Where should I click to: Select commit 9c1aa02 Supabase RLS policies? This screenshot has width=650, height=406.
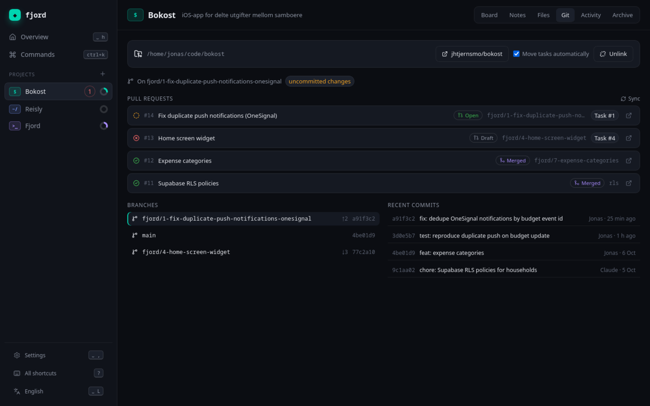coord(514,270)
